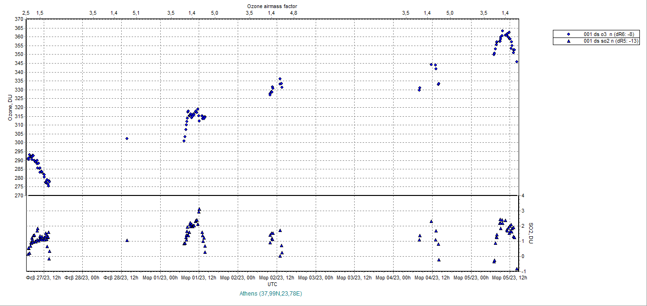647x306 pixels.
Task: Click the highest ozone point on Mar 05
Action: (502, 31)
